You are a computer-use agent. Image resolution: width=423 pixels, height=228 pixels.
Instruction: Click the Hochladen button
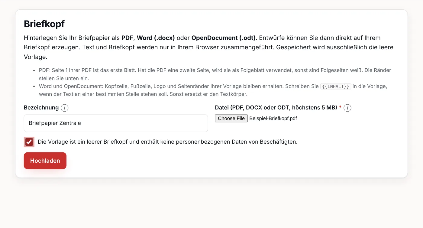[45, 161]
